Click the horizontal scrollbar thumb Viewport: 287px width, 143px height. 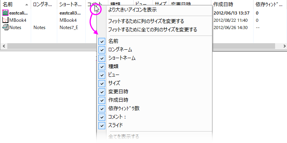[141, 46]
